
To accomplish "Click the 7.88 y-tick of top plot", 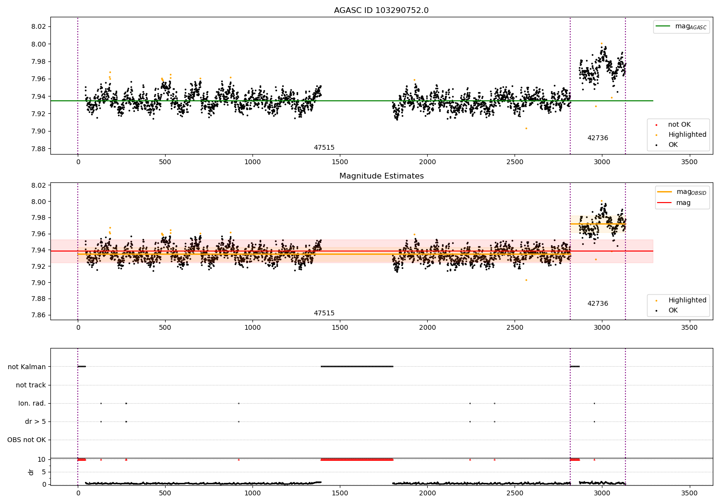I will tap(38, 149).
